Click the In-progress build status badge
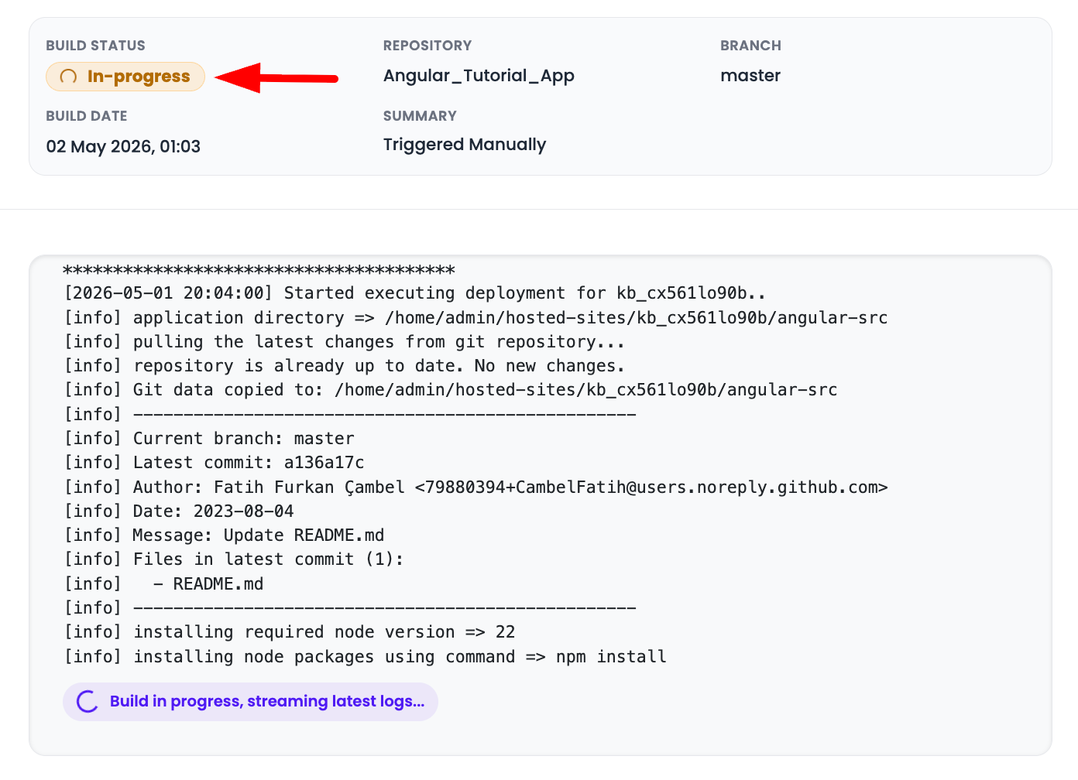The width and height of the screenshot is (1078, 780). [125, 77]
